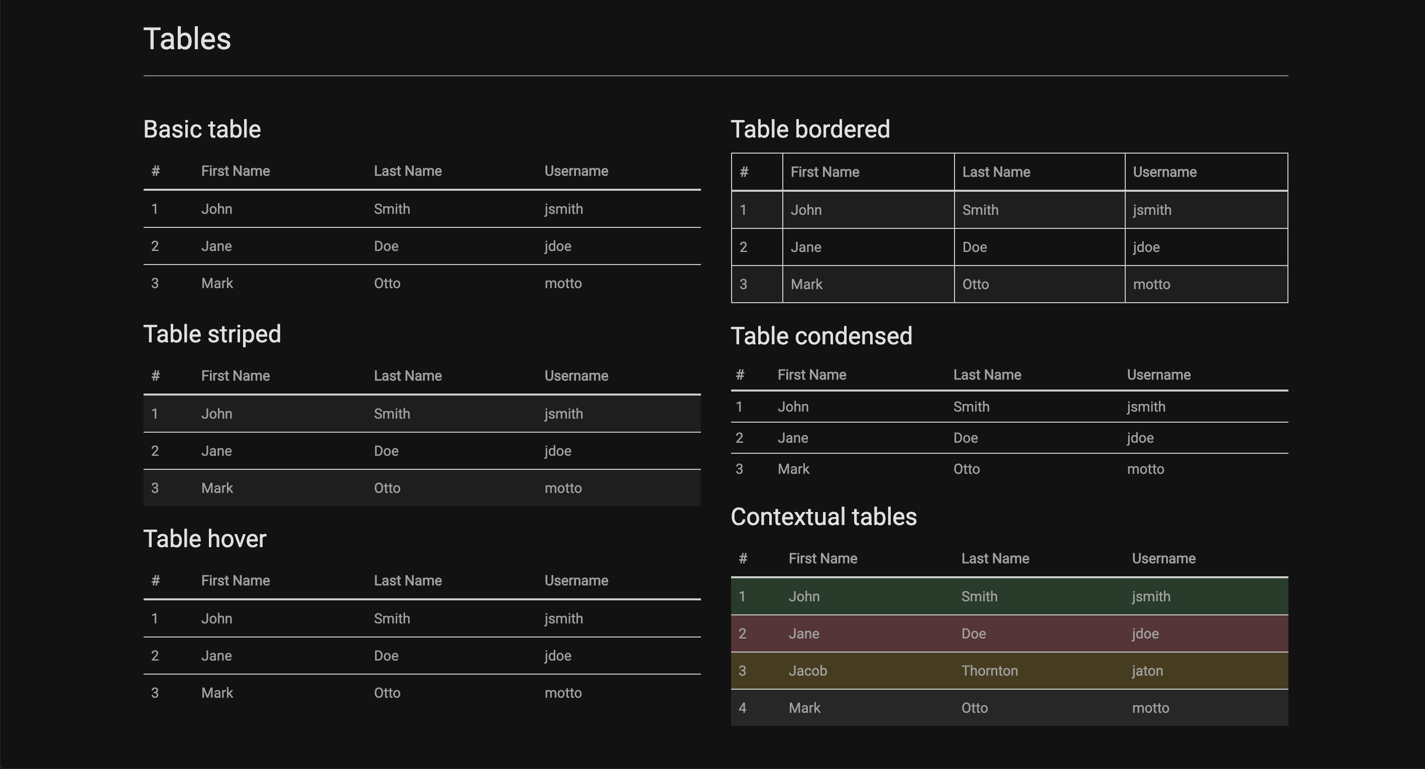
Task: Click the 'Table striped' heading
Action: [x=212, y=334]
